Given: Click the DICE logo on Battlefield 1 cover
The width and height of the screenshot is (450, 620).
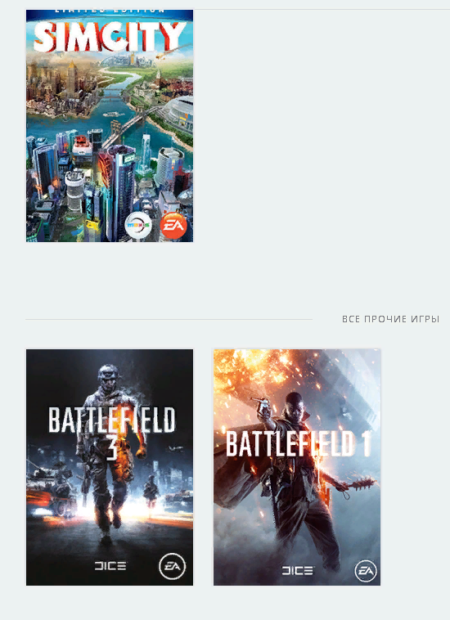Looking at the screenshot, I should tap(297, 571).
